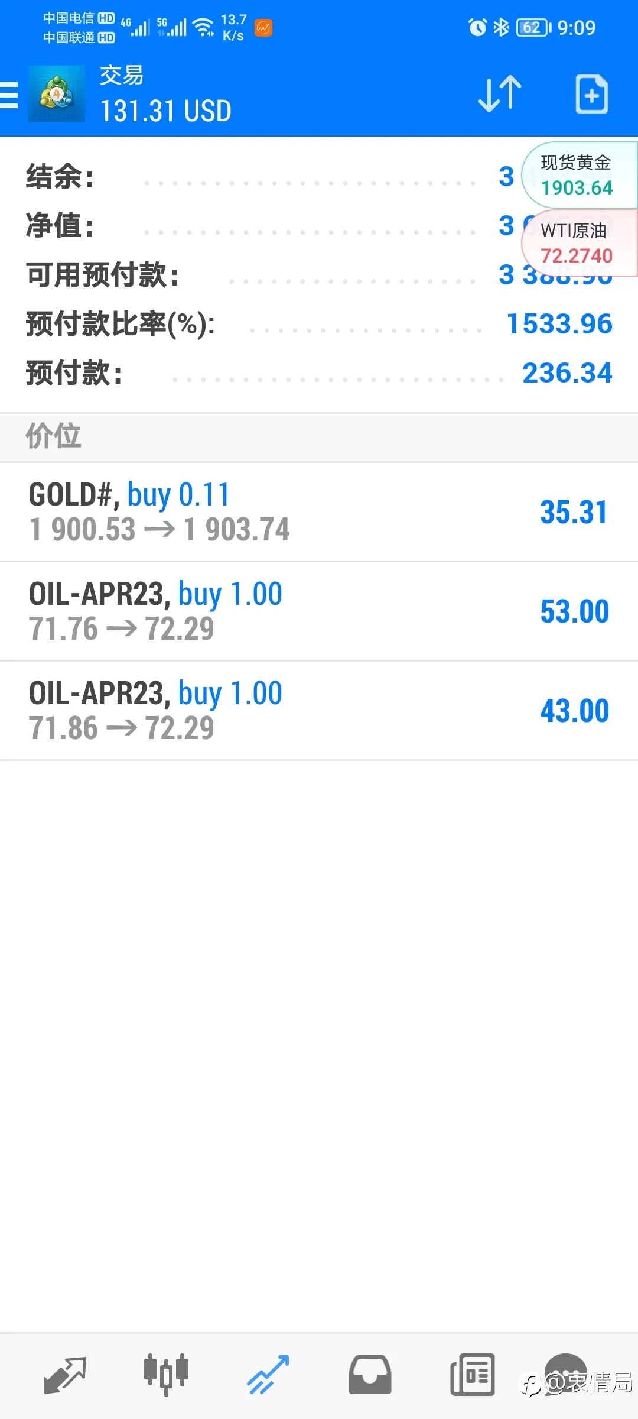Tap the battery indicator in status bar
Screen dimensions: 638x1419
tap(533, 27)
